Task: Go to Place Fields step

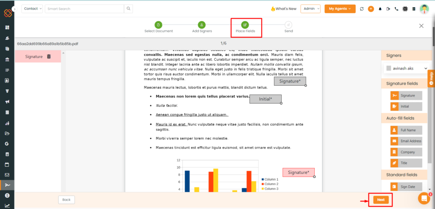Action: point(245,28)
